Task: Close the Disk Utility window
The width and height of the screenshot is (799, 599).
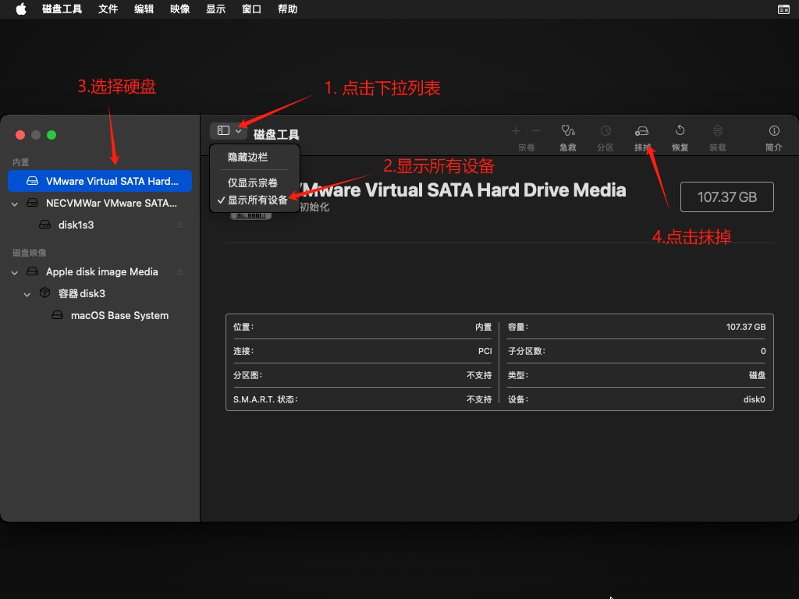Action: (20, 135)
